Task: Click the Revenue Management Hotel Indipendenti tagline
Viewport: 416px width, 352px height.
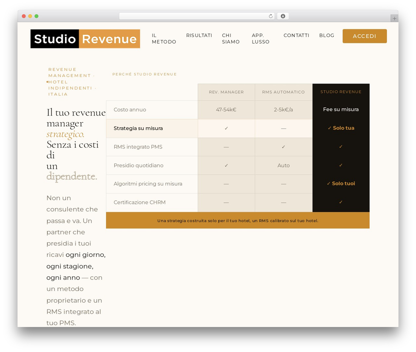Action: pyautogui.click(x=71, y=82)
